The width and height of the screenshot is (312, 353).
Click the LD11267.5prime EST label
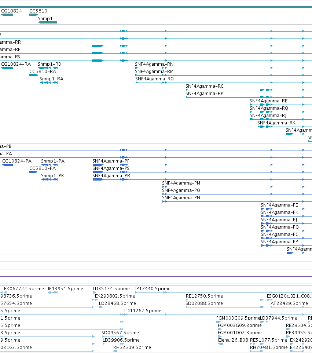[x=143, y=311]
